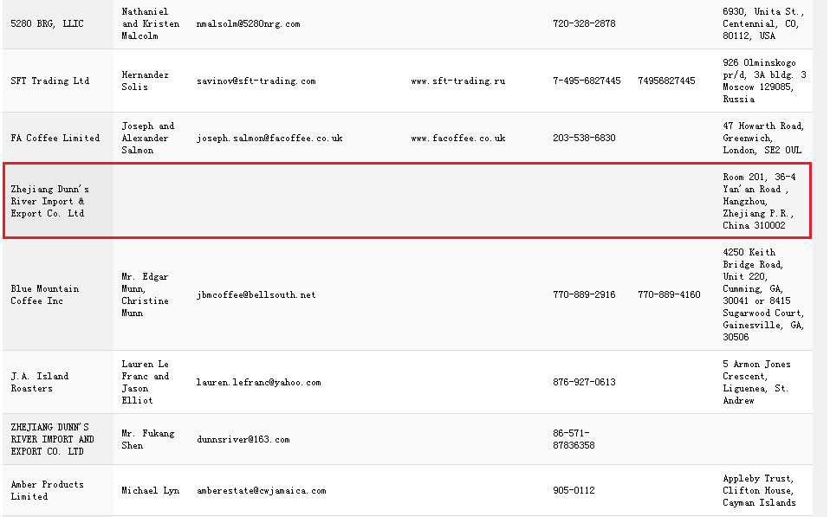Click the nmalsolm@5280nrg.com email address
The width and height of the screenshot is (830, 517).
click(x=248, y=24)
